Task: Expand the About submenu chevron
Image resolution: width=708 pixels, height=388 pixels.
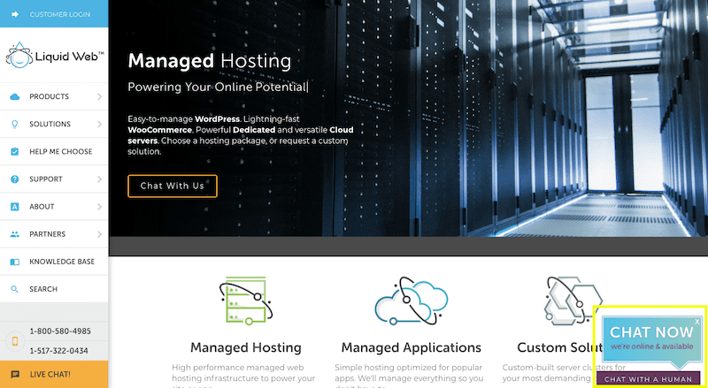Action: tap(99, 207)
